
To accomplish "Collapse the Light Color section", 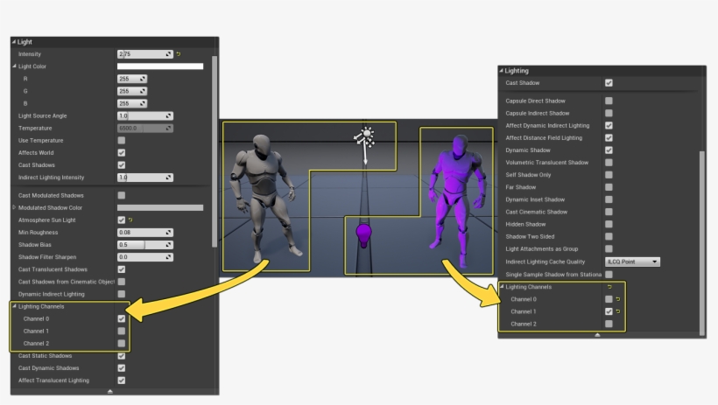I will pyautogui.click(x=14, y=66).
